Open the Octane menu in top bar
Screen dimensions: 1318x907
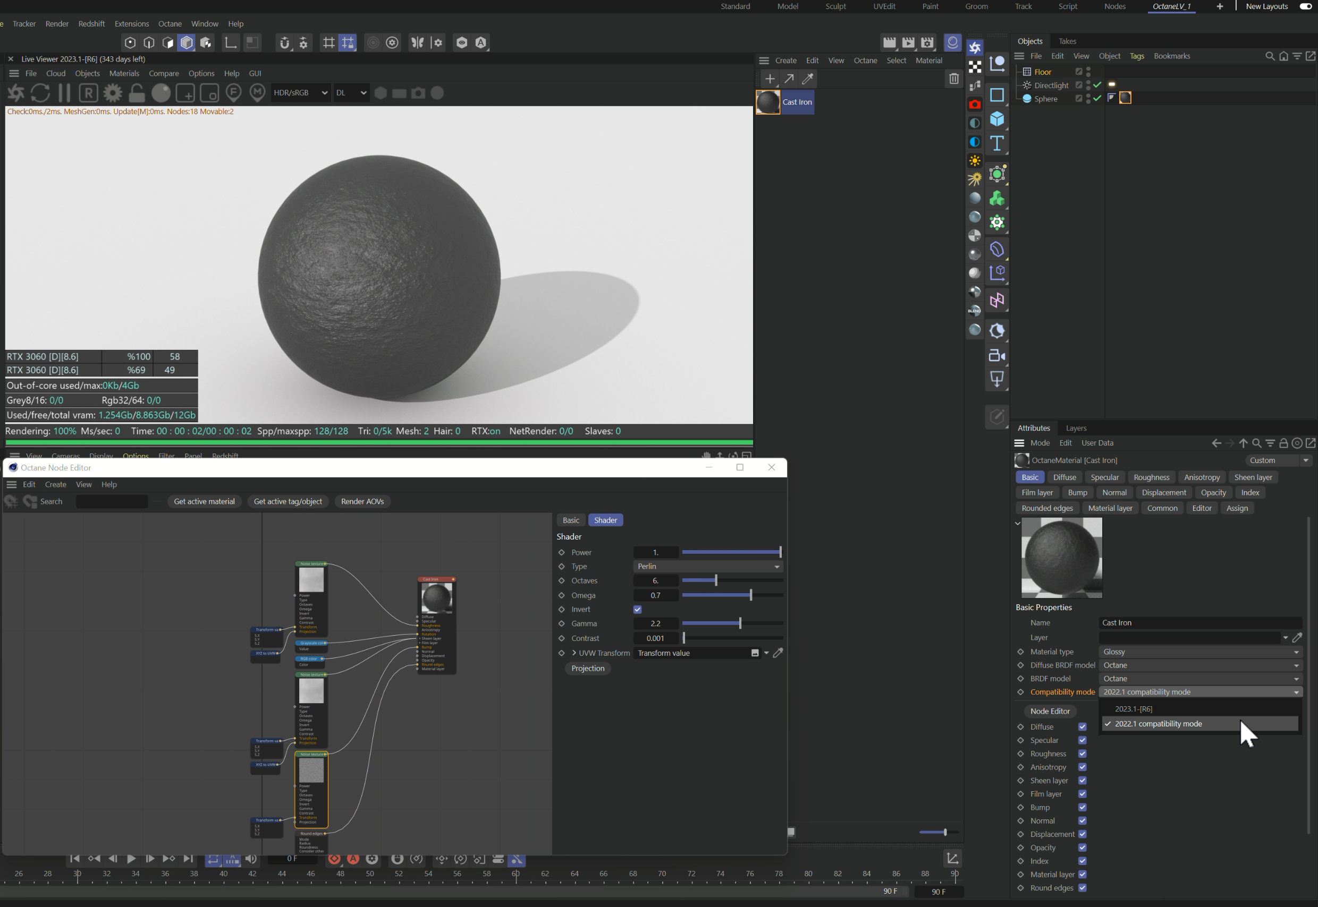[170, 24]
